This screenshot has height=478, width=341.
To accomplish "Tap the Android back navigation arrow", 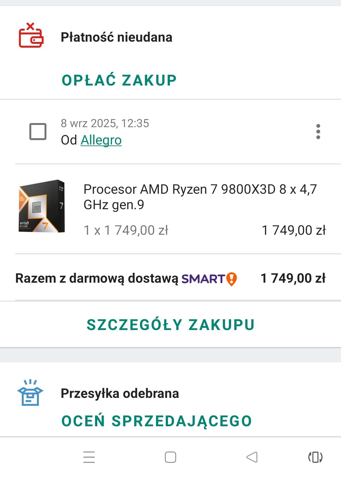I will click(x=252, y=457).
